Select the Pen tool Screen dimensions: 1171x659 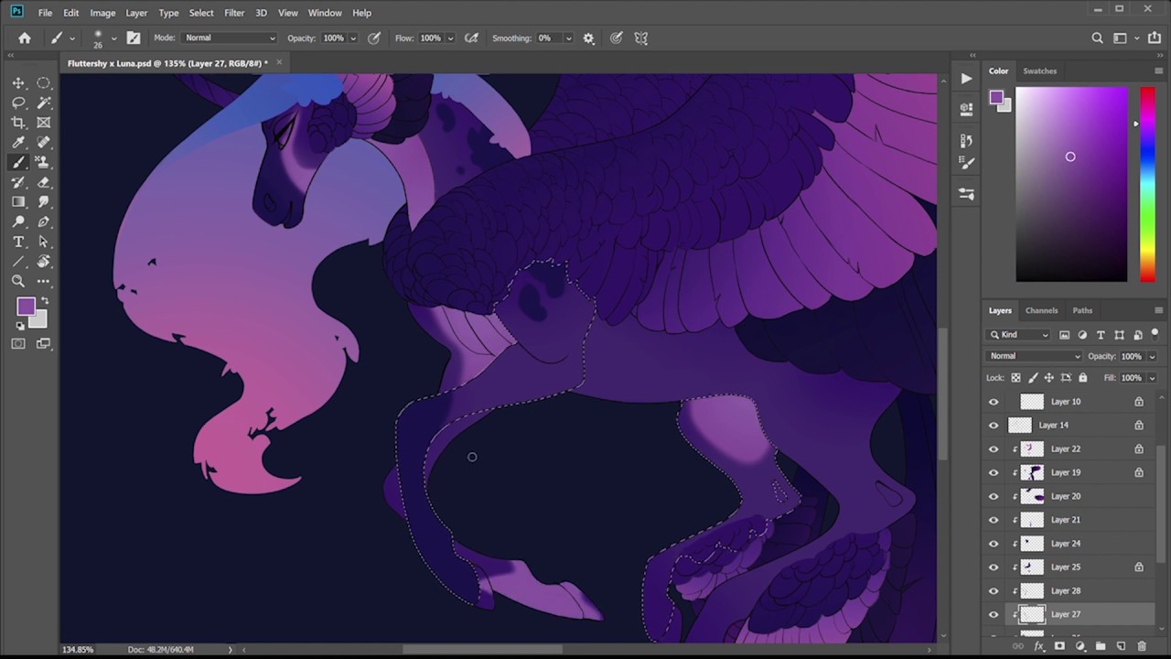point(43,222)
